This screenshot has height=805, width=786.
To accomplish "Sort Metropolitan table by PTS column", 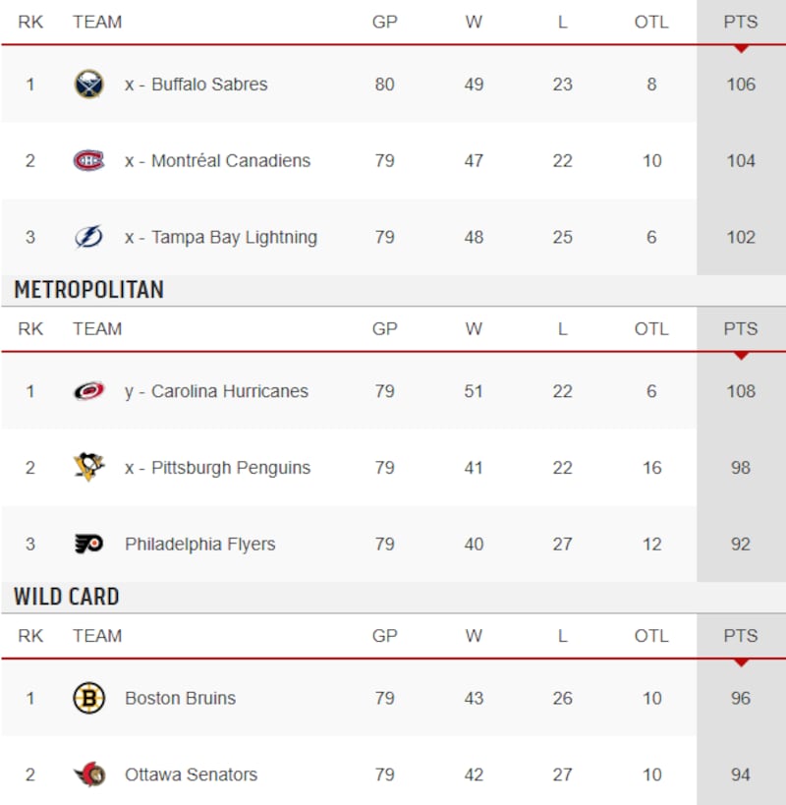I will tap(741, 329).
